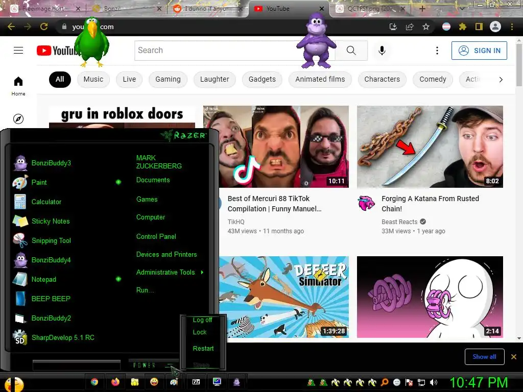523x392 pixels.
Task: Click the browser profile avatar icon
Action: [495, 27]
